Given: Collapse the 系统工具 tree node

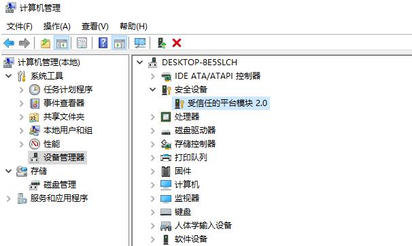Looking at the screenshot, I should coord(9,76).
